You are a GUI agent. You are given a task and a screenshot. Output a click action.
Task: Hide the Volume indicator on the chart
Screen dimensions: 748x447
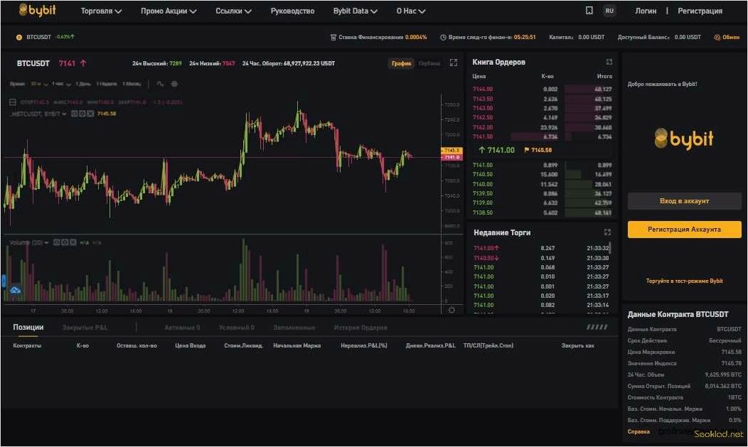55,241
